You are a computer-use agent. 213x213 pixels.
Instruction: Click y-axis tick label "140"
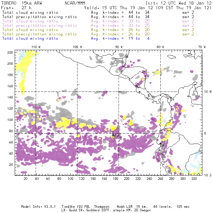click(x=10, y=97)
